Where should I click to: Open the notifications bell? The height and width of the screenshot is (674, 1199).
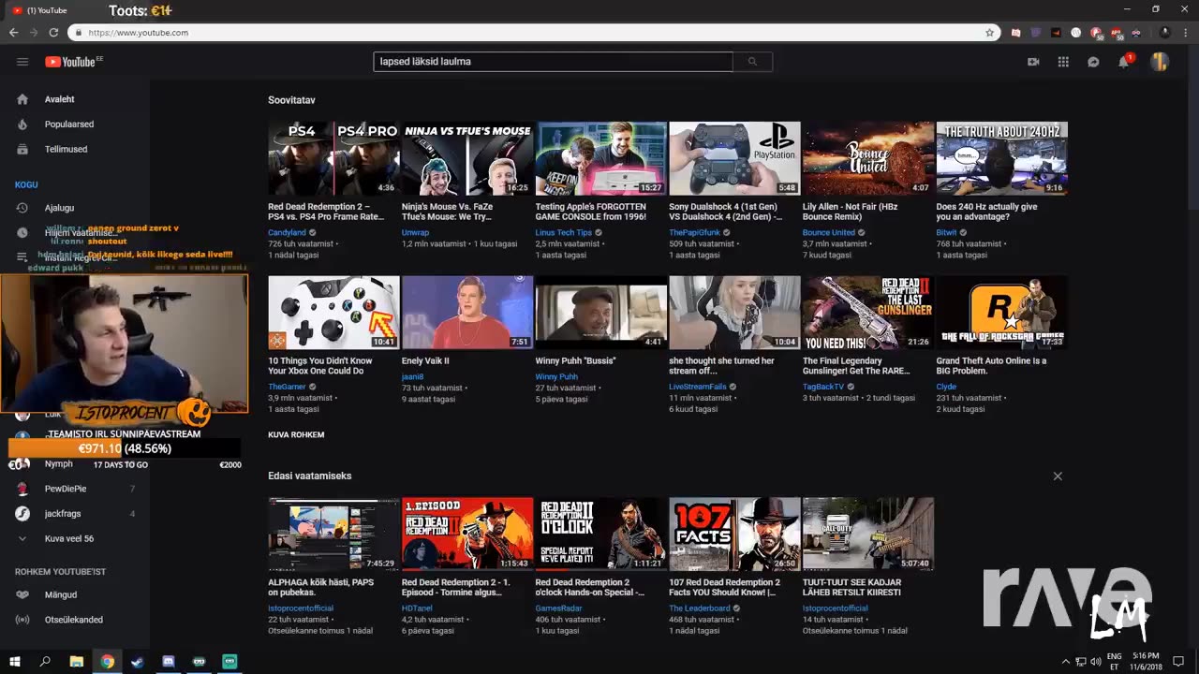1124,62
